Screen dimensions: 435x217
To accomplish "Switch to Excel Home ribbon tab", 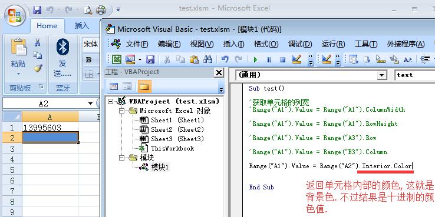I will 47,26.
